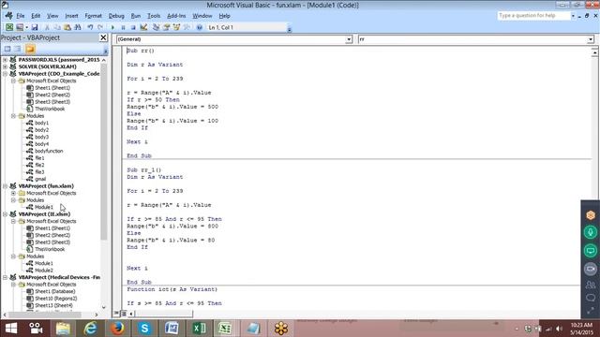Switch to Procedure View at bottom left
The image size is (600, 337).
coord(116,314)
